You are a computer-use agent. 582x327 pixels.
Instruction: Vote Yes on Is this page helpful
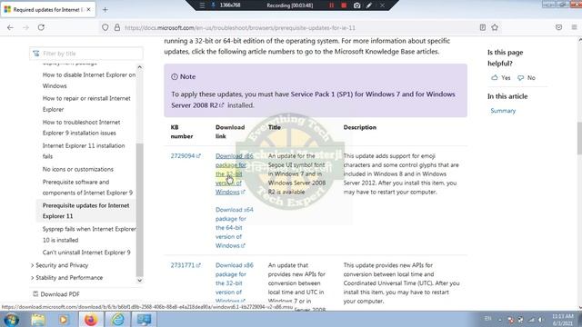point(501,78)
